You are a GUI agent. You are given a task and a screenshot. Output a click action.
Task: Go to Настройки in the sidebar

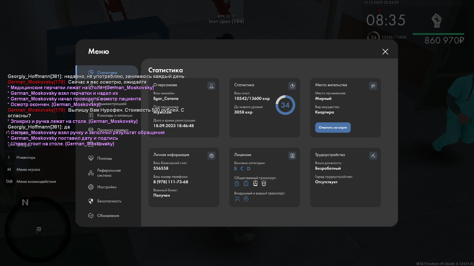coord(106,187)
